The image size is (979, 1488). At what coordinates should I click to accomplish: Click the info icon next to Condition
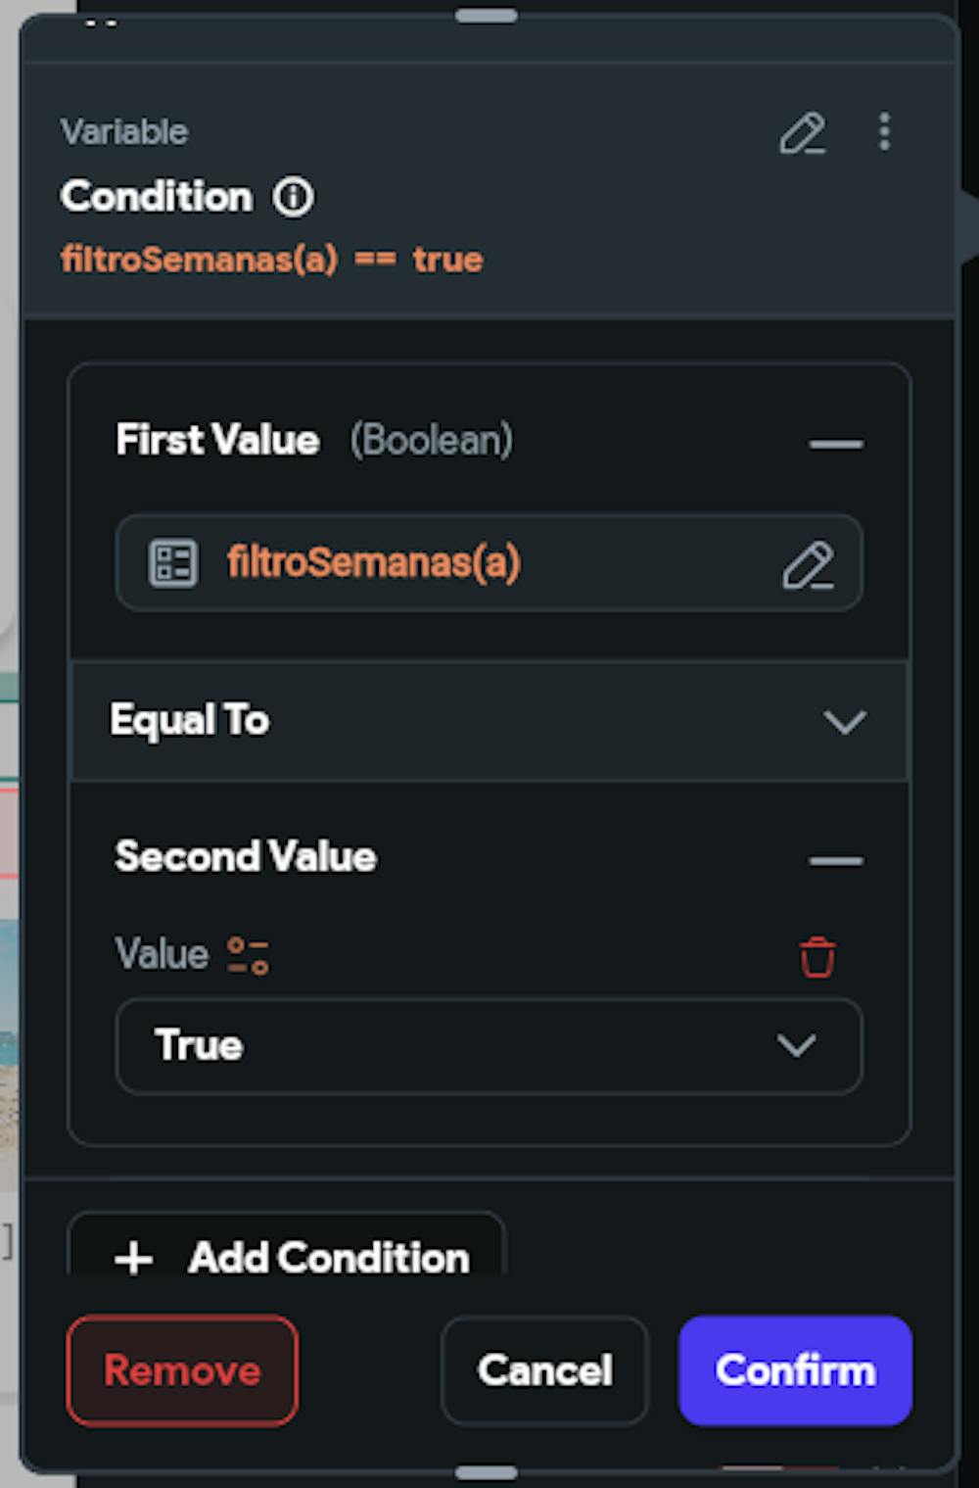tap(293, 197)
